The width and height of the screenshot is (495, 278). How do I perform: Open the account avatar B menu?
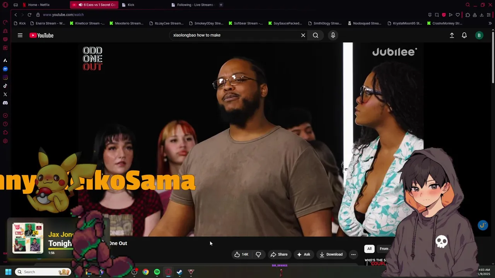tap(479, 35)
